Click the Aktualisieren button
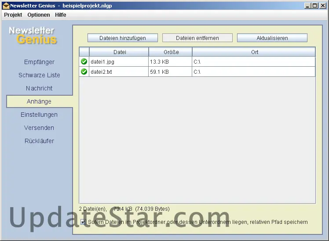Screen dimensions: 329x241 tap(272, 38)
